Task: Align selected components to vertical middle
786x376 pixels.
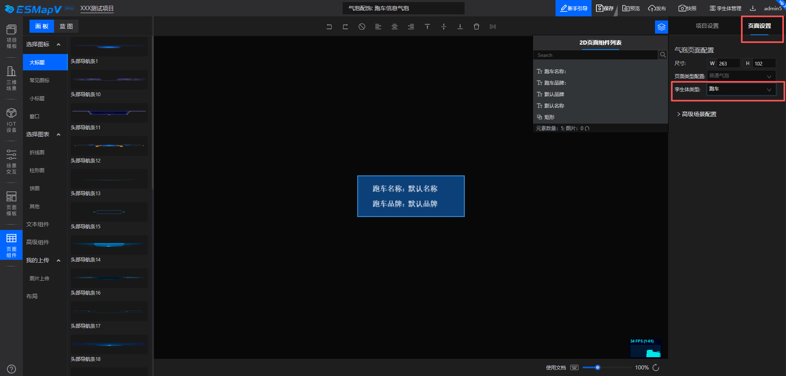Action: 444,27
